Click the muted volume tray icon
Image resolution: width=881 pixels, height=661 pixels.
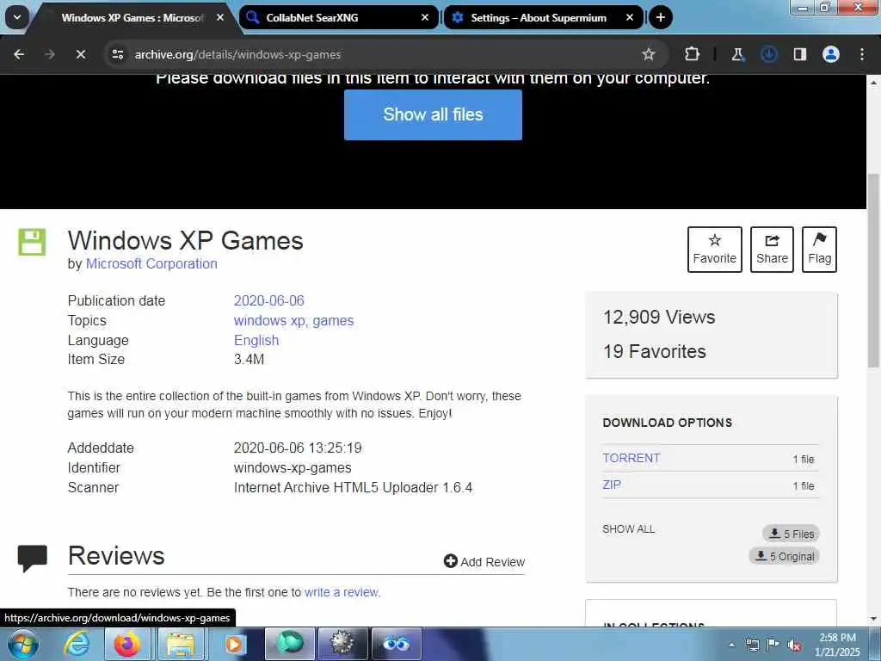794,645
